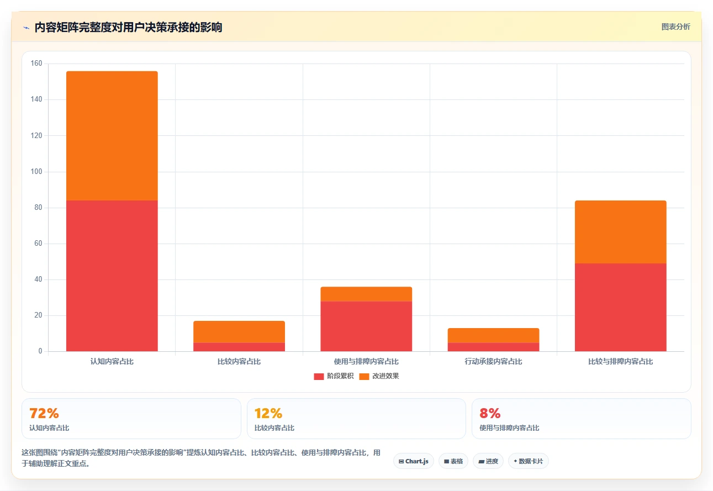Click the red 阶段累积 legend color box
713x491 pixels.
click(319, 377)
